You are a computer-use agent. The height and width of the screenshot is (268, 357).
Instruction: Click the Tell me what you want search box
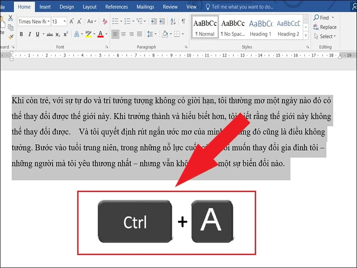[x=241, y=7]
